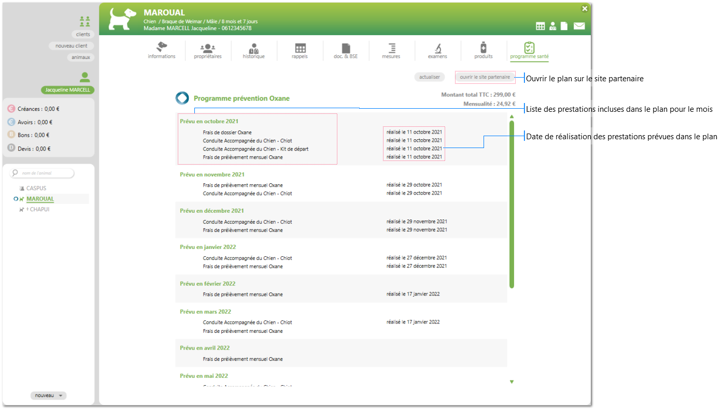Screen dimensions: 724x410
Task: Open the examens tab
Action: point(437,51)
